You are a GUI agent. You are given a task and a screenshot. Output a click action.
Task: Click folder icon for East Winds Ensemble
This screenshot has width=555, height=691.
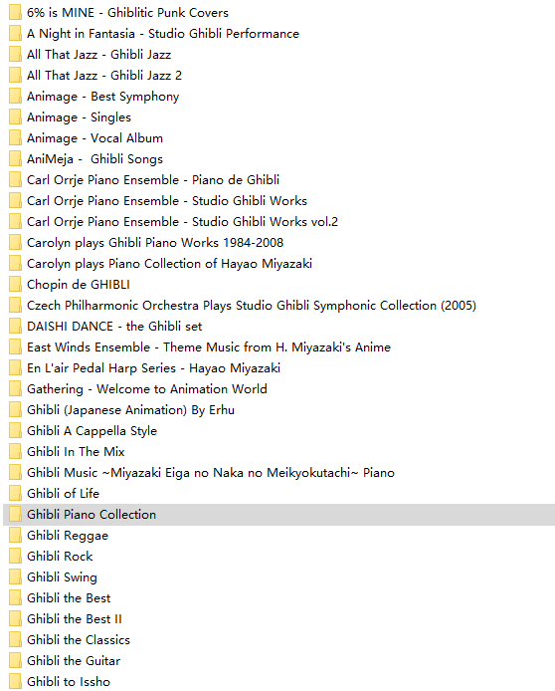[x=15, y=346]
